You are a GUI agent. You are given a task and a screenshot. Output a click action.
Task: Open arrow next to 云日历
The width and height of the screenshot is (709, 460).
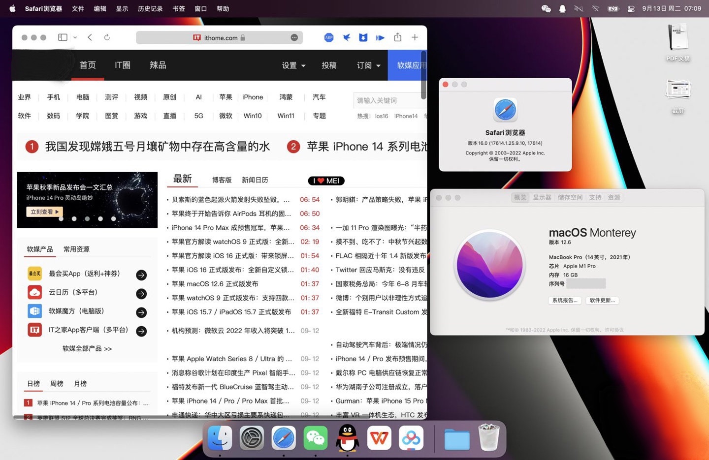pos(141,294)
